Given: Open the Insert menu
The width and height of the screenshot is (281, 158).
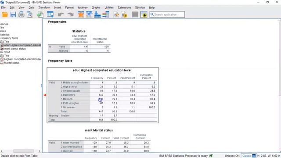Looking at the screenshot, I should (x=58, y=7).
